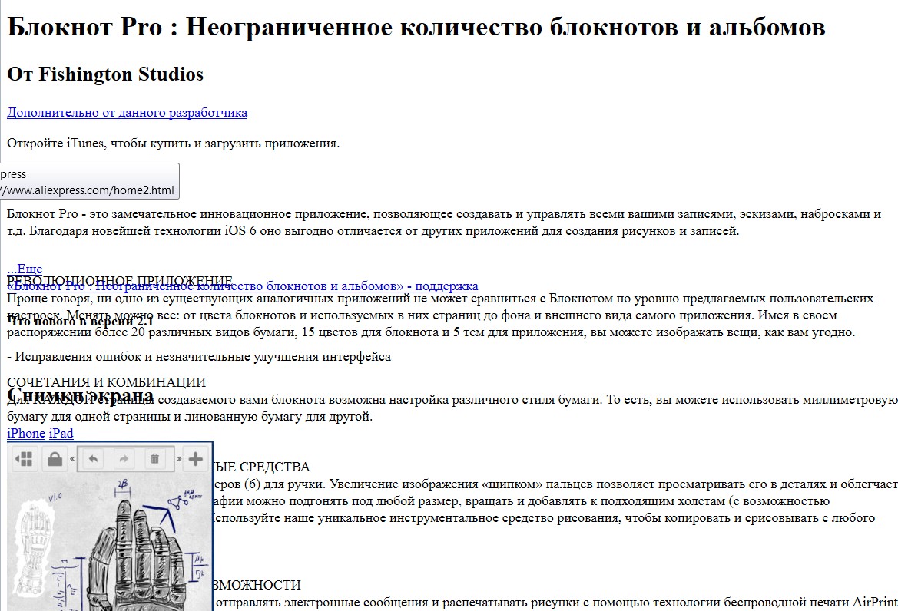This screenshot has width=898, height=611.
Task: Click the 'Блокнот Pro' main page heading
Action: [416, 27]
